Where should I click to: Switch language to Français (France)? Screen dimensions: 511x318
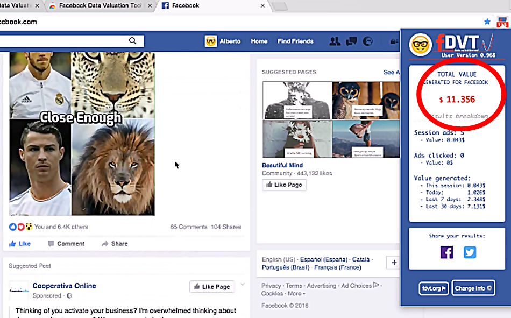[338, 267]
